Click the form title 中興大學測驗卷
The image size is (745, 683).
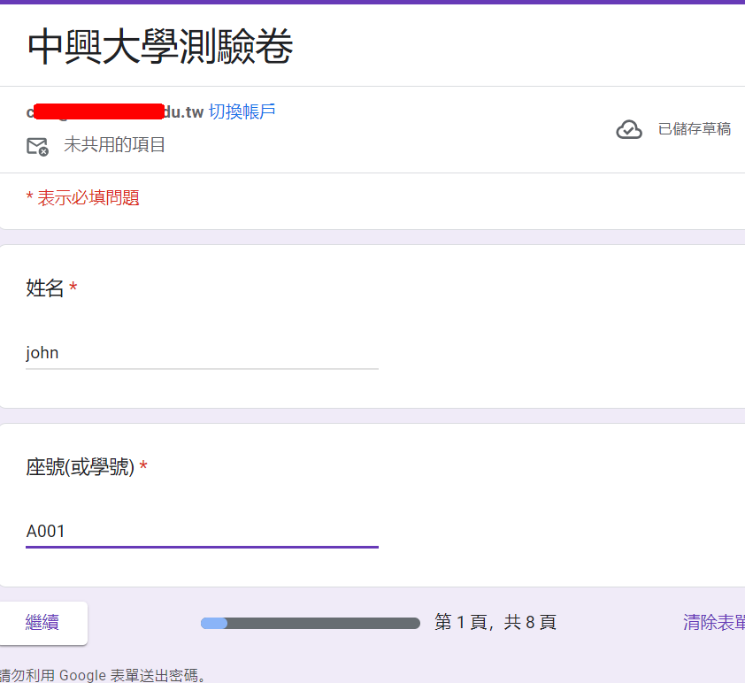tap(160, 48)
